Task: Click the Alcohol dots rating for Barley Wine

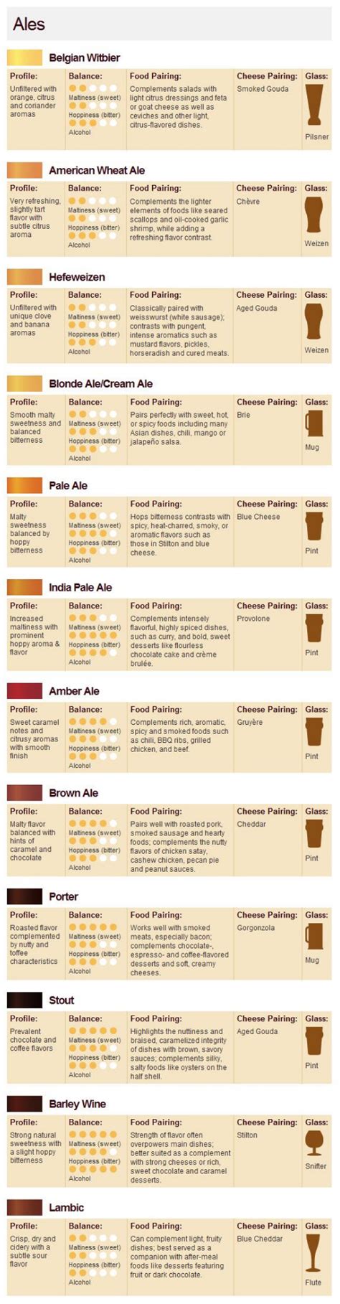Action: click(x=93, y=1169)
